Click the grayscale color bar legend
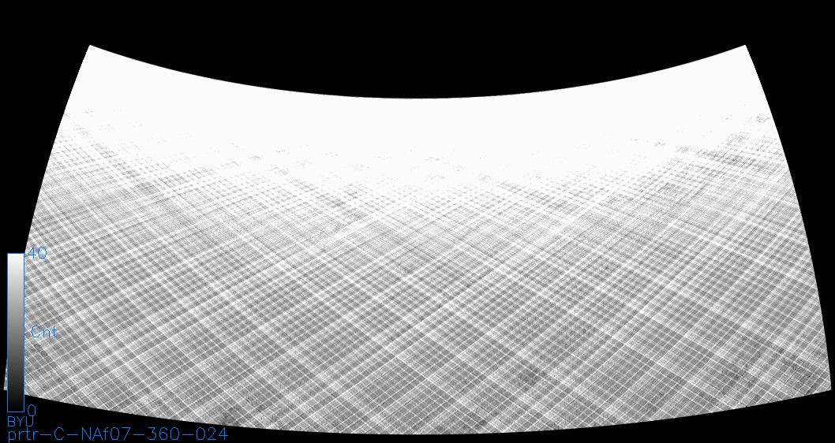The width and height of the screenshot is (835, 443). click(16, 333)
